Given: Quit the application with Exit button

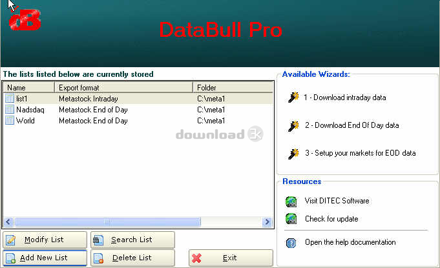Looking at the screenshot, I should (x=231, y=258).
